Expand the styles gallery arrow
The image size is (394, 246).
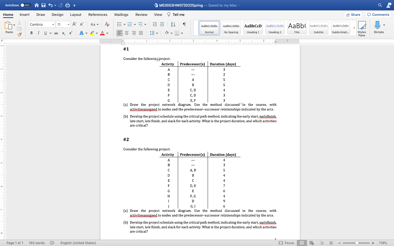354,28
